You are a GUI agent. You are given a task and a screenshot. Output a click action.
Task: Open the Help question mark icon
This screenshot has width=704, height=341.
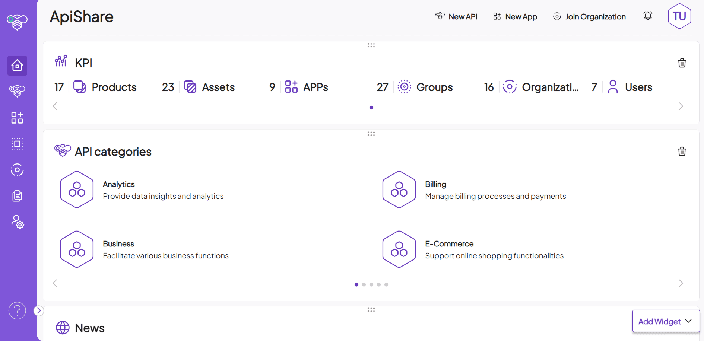click(17, 310)
